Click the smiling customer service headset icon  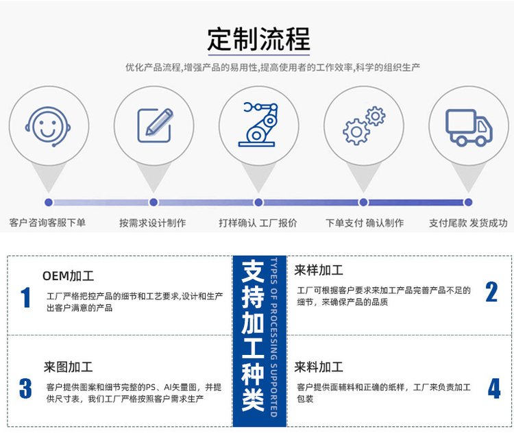(x=47, y=125)
